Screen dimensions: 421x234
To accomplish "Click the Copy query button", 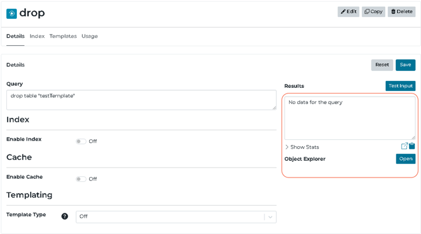I will pyautogui.click(x=373, y=11).
